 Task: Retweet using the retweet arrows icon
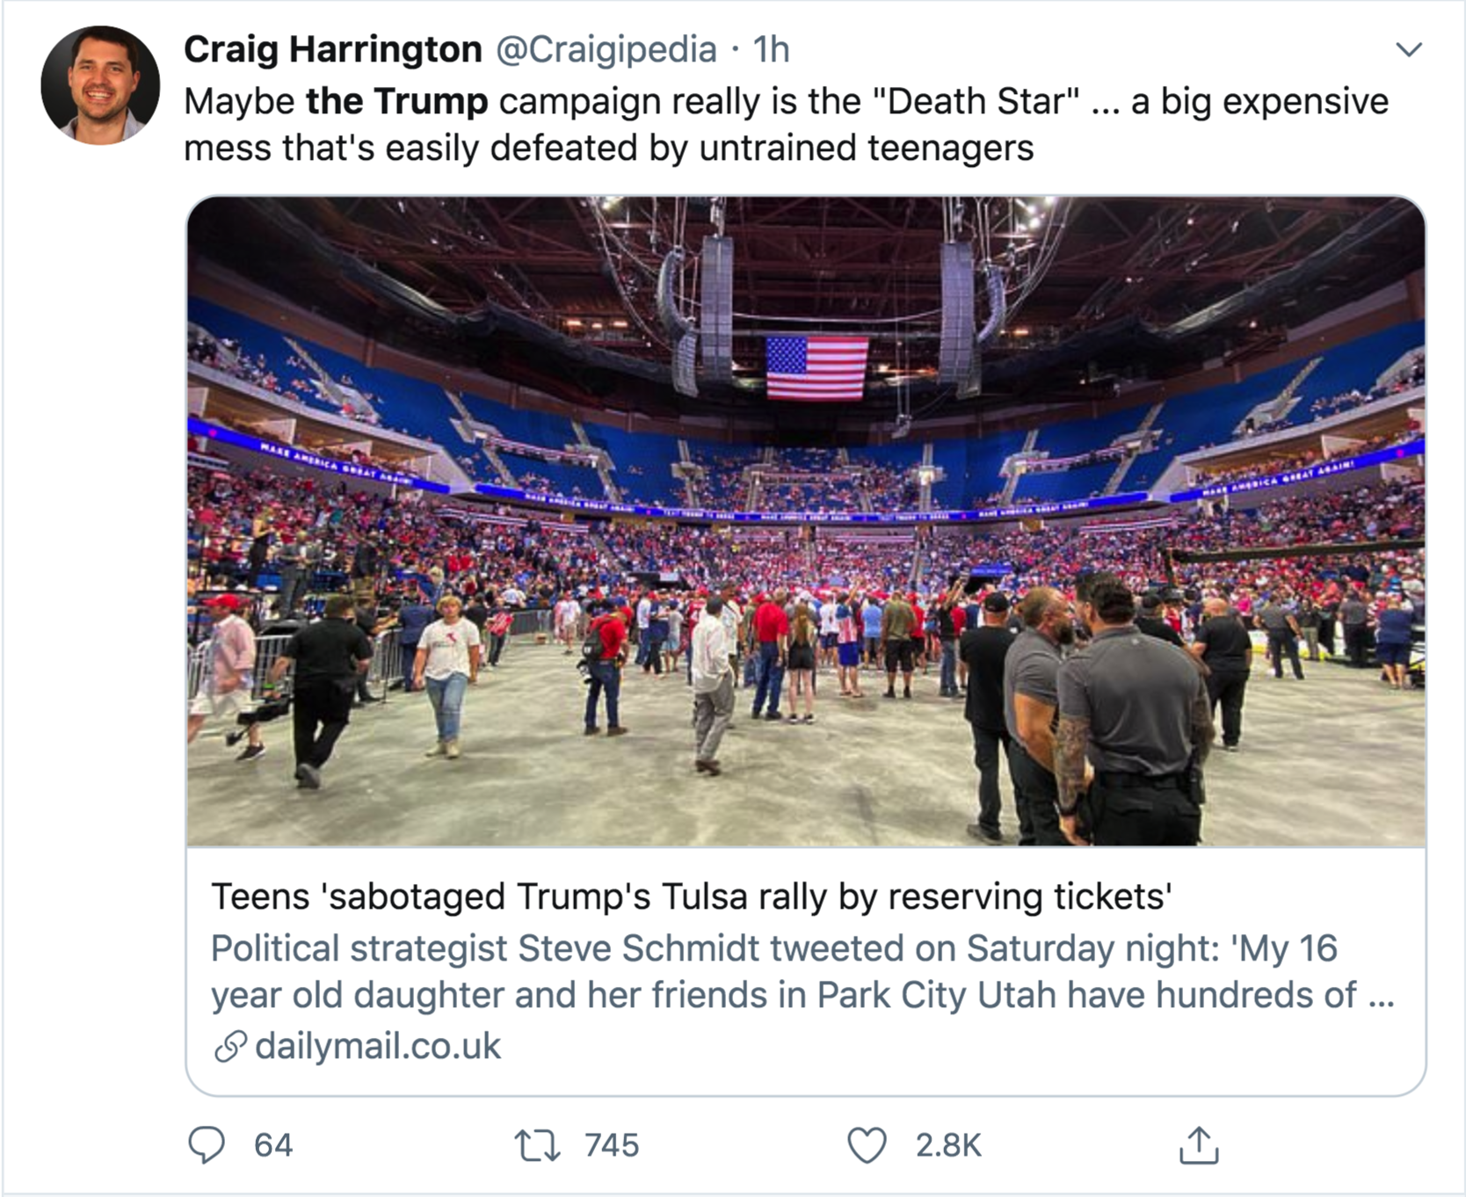point(536,1145)
